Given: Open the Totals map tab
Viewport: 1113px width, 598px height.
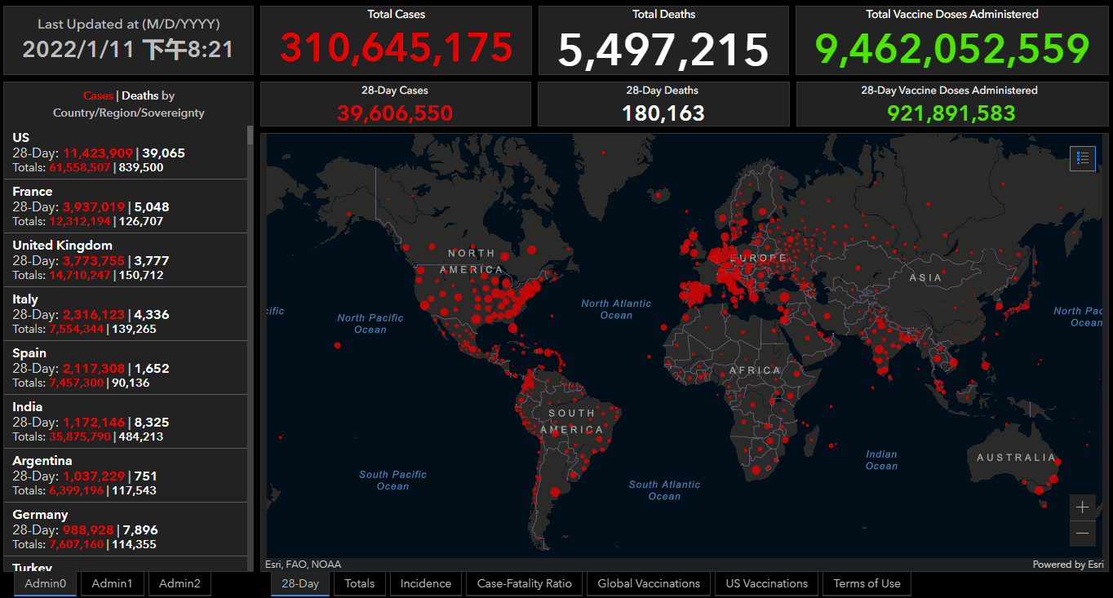Looking at the screenshot, I should tap(359, 583).
